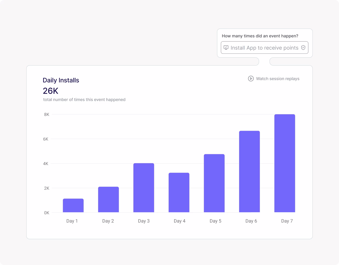Click the shield verification icon next to receive points

tap(303, 48)
